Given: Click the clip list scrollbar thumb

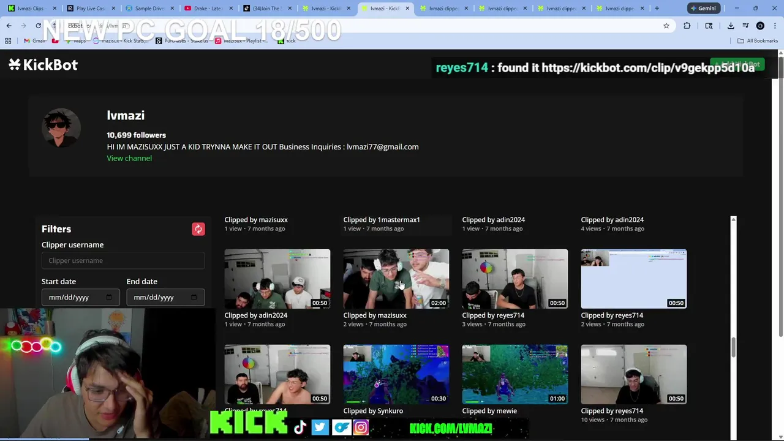Looking at the screenshot, I should click(x=733, y=347).
